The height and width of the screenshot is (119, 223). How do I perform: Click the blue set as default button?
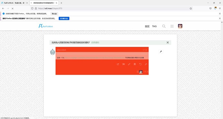click(x=64, y=18)
